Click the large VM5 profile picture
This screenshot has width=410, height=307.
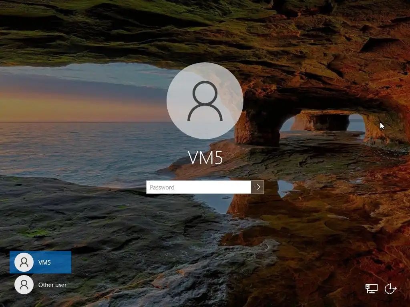(x=205, y=101)
